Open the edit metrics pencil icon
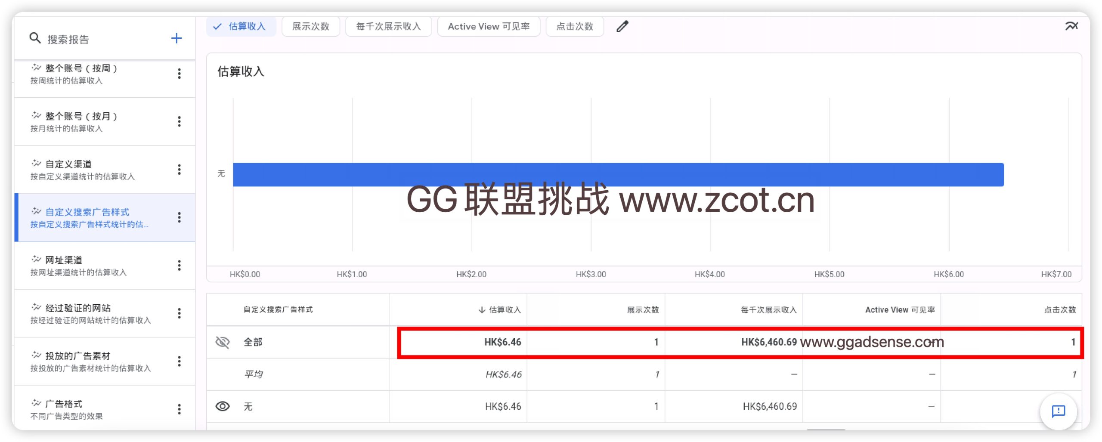This screenshot has width=1102, height=442. tap(622, 27)
